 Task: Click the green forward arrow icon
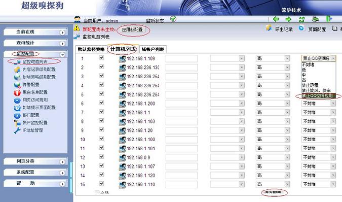[x=288, y=19]
